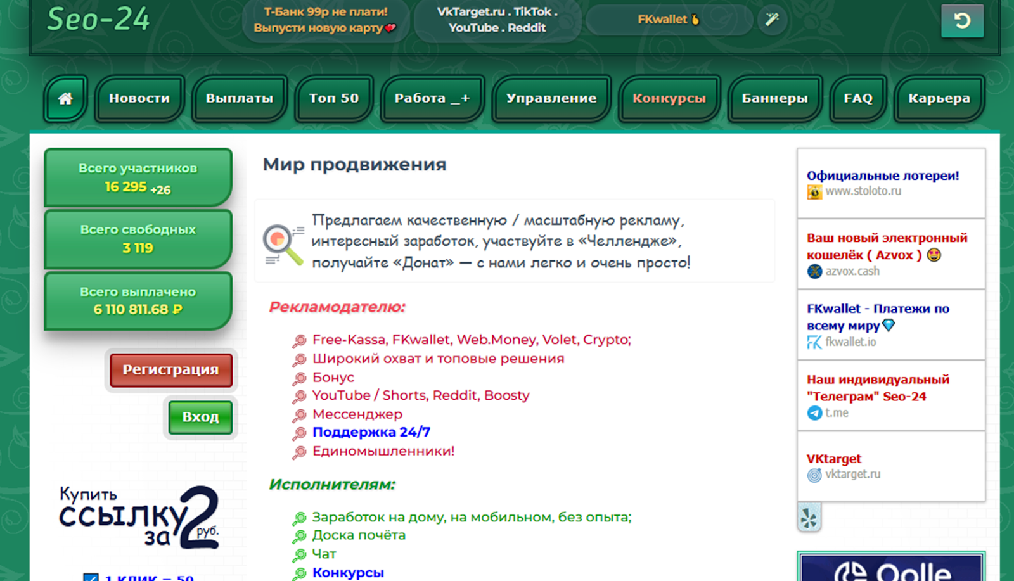Click the vktarget.ru favicon icon
The width and height of the screenshot is (1014, 581).
click(x=814, y=475)
